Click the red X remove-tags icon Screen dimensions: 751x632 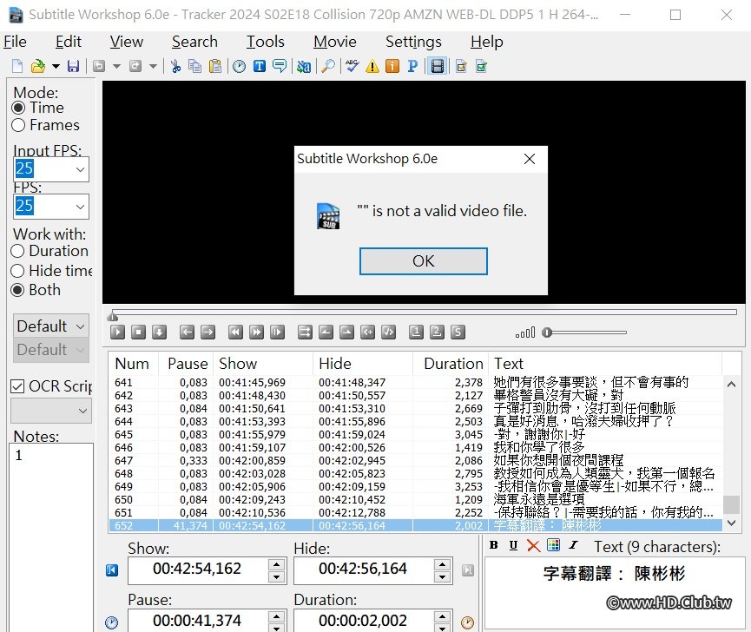(533, 545)
